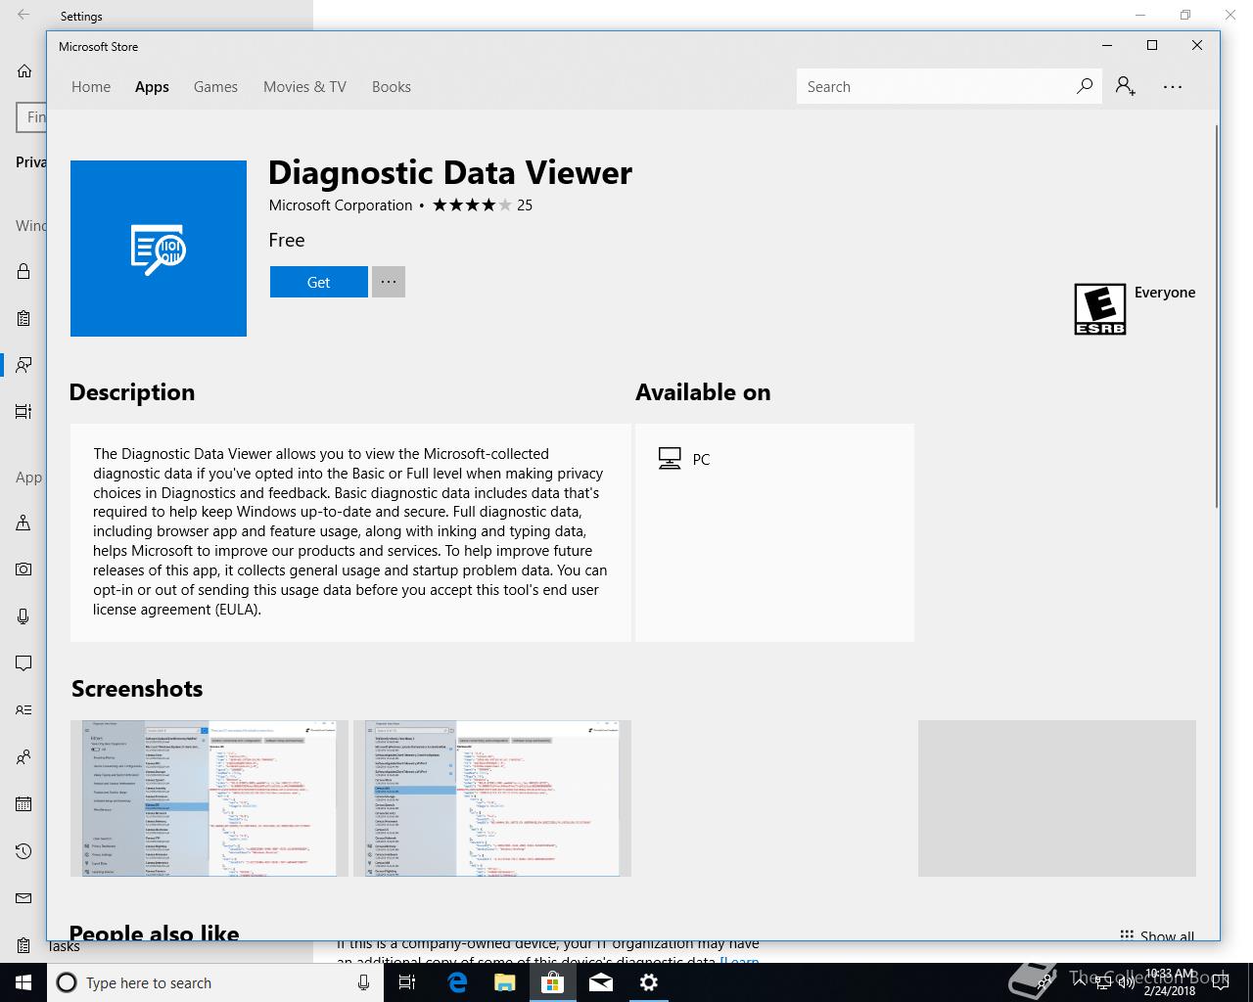The image size is (1253, 1002).
Task: Open the Mail app from the taskbar
Action: tap(601, 982)
